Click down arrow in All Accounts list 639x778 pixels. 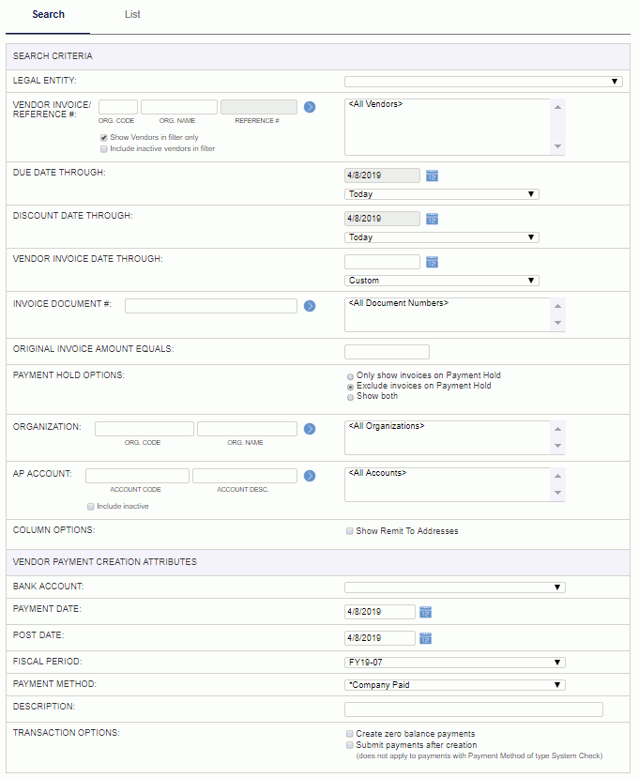557,493
